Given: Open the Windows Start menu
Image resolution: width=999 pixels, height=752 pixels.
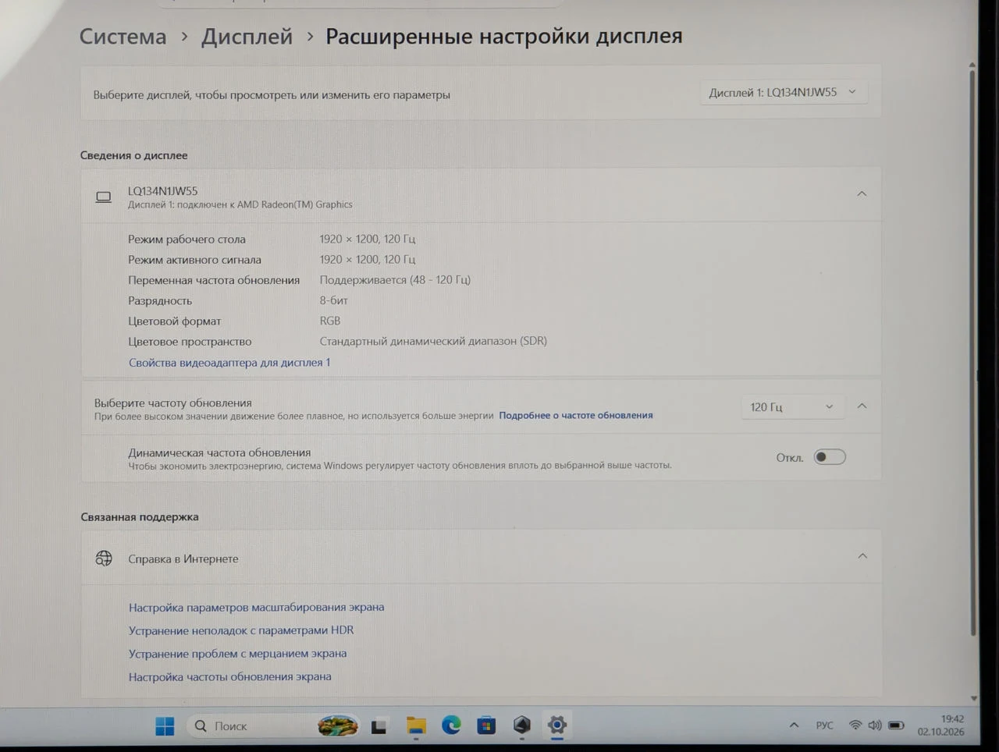Looking at the screenshot, I should (165, 726).
